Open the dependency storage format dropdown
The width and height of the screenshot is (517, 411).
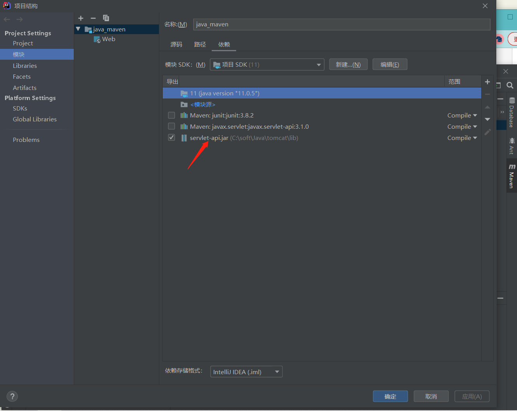point(246,372)
